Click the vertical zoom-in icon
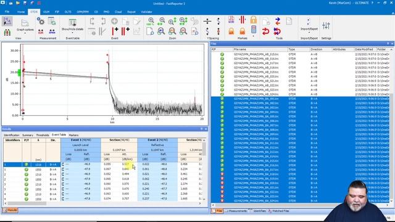395x222 pixels. tap(173, 21)
